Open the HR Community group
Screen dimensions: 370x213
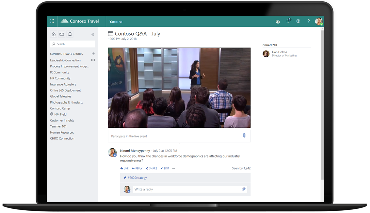[x=60, y=78]
